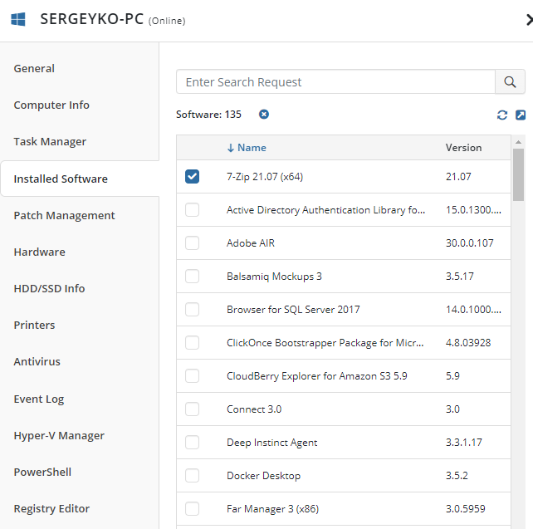Check the Active Directory Authentication Library checkbox
The height and width of the screenshot is (529, 533).
[x=192, y=210]
